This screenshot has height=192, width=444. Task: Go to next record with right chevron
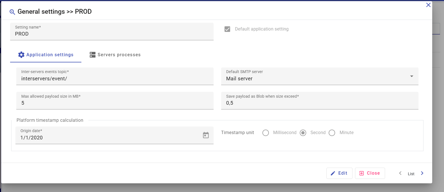422,173
